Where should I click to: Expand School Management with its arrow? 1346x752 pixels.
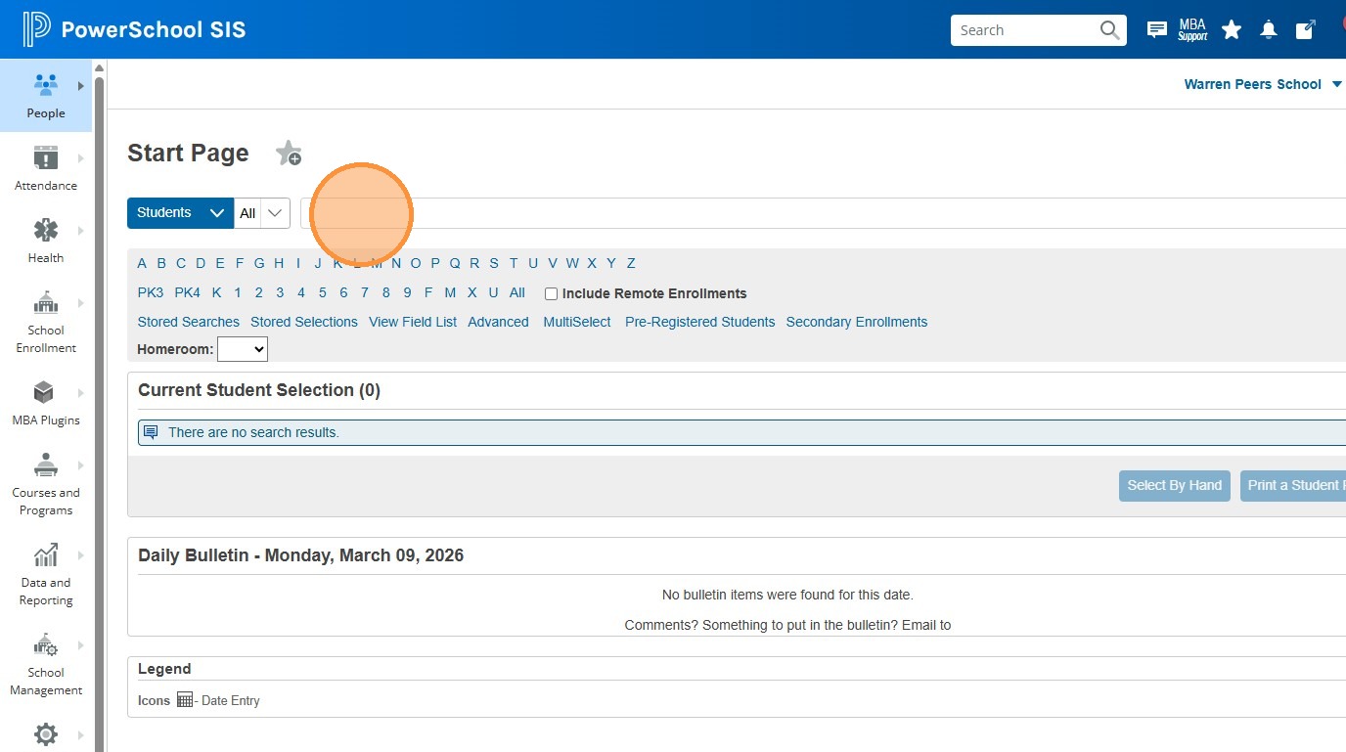(81, 645)
